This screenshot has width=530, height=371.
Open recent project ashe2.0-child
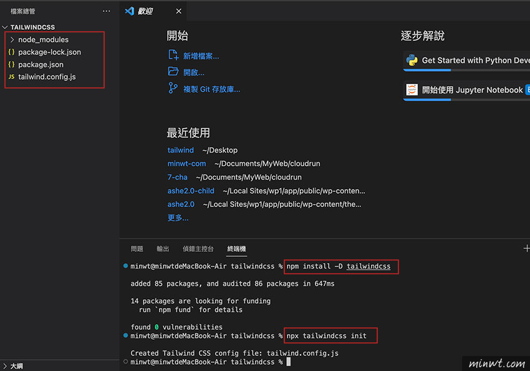191,191
